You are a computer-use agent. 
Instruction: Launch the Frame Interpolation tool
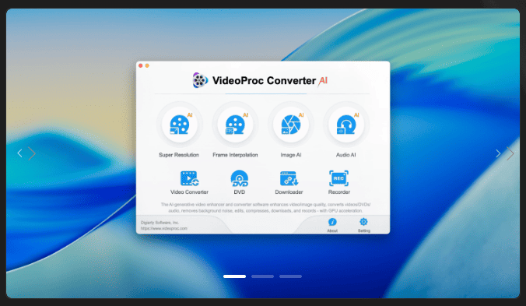click(x=235, y=125)
